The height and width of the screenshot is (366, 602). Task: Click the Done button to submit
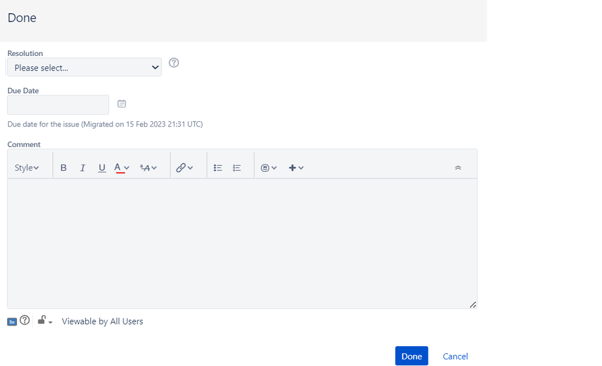pyautogui.click(x=412, y=356)
